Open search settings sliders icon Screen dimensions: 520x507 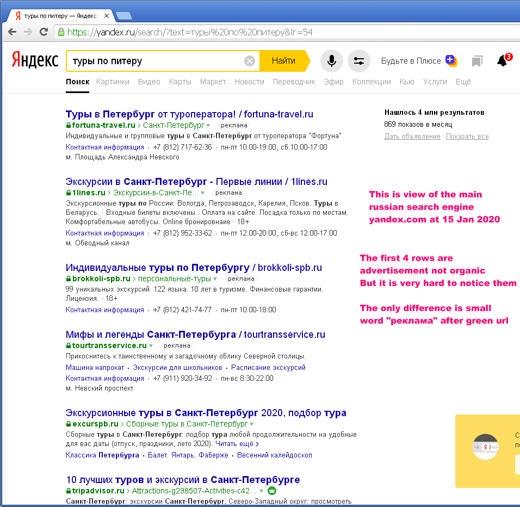359,61
